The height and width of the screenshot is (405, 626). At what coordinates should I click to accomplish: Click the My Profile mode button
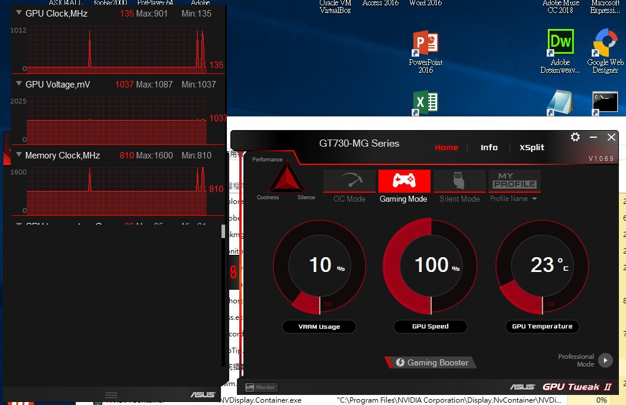pyautogui.click(x=514, y=181)
